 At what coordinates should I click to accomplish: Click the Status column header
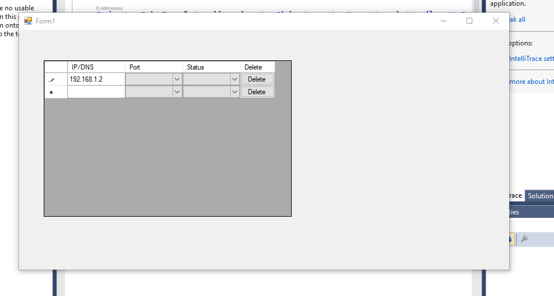click(x=211, y=67)
